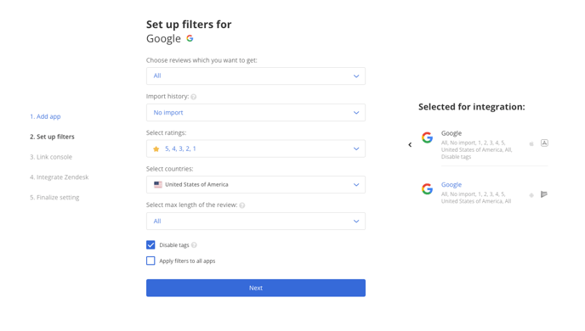Open the reviews to get dropdown
This screenshot has height=331, width=585.
256,76
